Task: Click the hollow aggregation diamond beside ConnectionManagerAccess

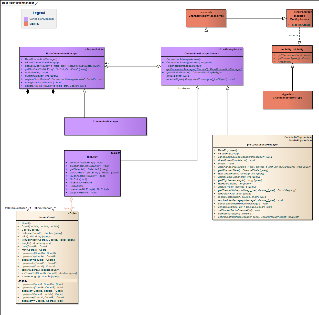Action: (158, 66)
